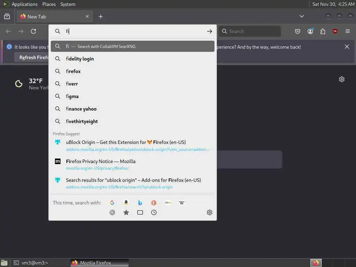Open the clock showing Sat Nov 30
The height and width of the screenshot is (267, 356).
[333, 4]
